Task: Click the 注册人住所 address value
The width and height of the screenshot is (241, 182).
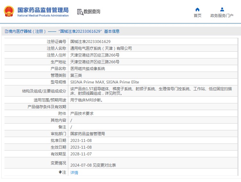Action: pyautogui.click(x=95, y=55)
